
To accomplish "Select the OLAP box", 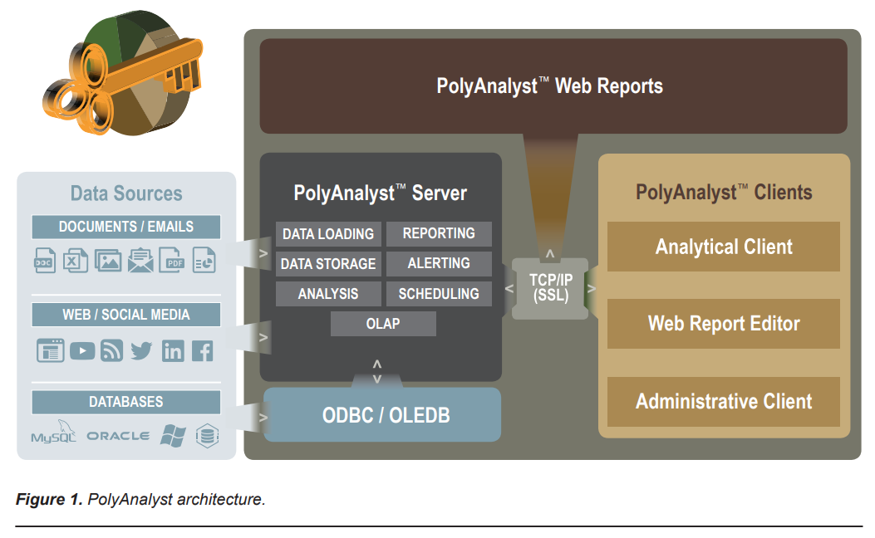I will 383,324.
